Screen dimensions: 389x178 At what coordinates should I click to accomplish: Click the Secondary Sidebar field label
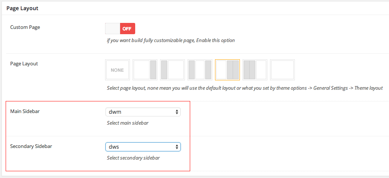tap(31, 146)
